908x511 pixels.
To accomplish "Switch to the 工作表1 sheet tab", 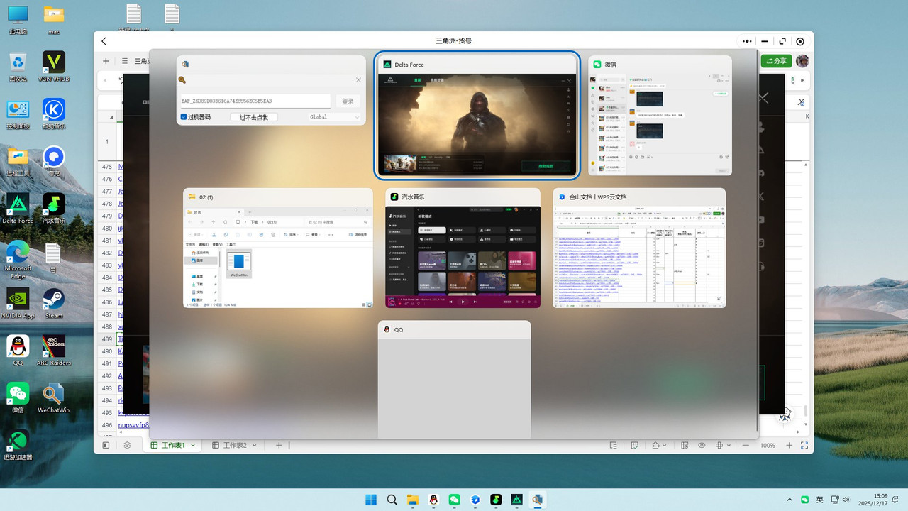I will coord(172,445).
